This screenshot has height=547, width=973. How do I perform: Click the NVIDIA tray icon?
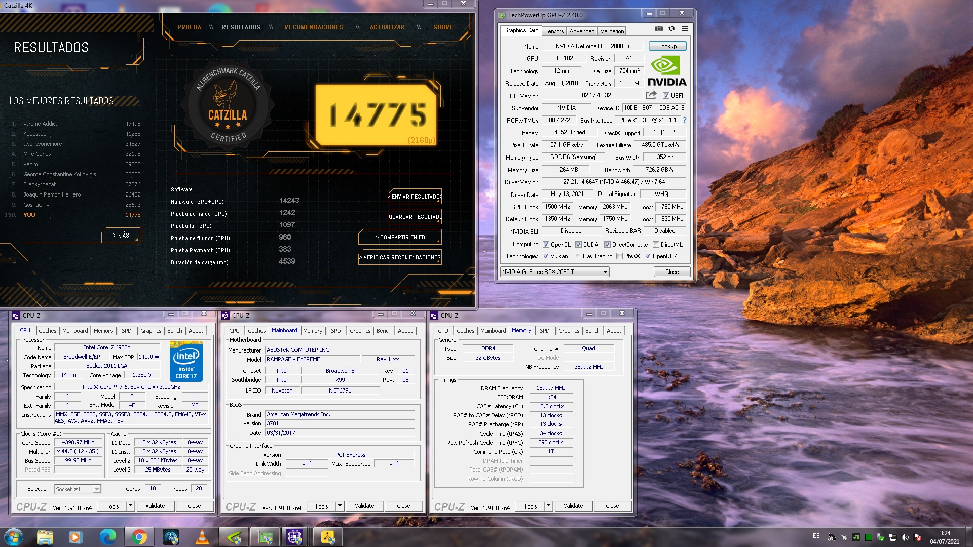(856, 537)
